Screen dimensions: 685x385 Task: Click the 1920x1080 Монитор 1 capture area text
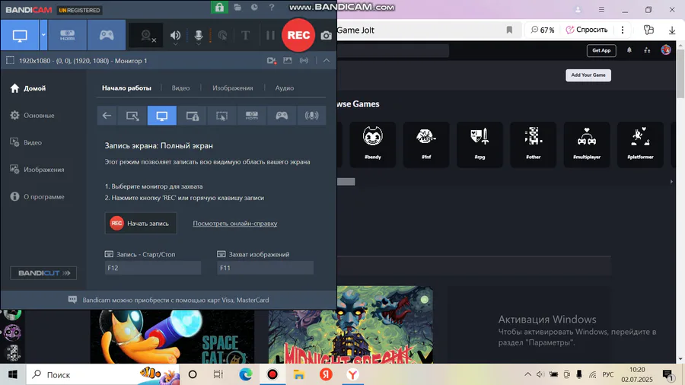(83, 61)
